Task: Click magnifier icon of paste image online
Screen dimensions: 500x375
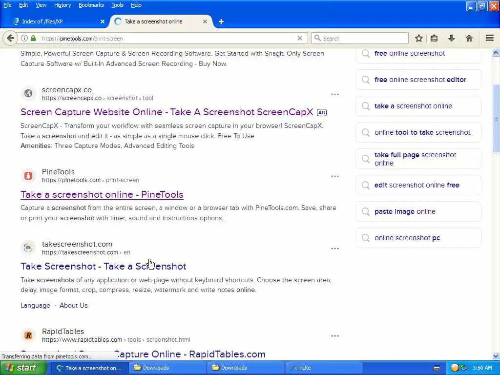Action: (x=366, y=212)
